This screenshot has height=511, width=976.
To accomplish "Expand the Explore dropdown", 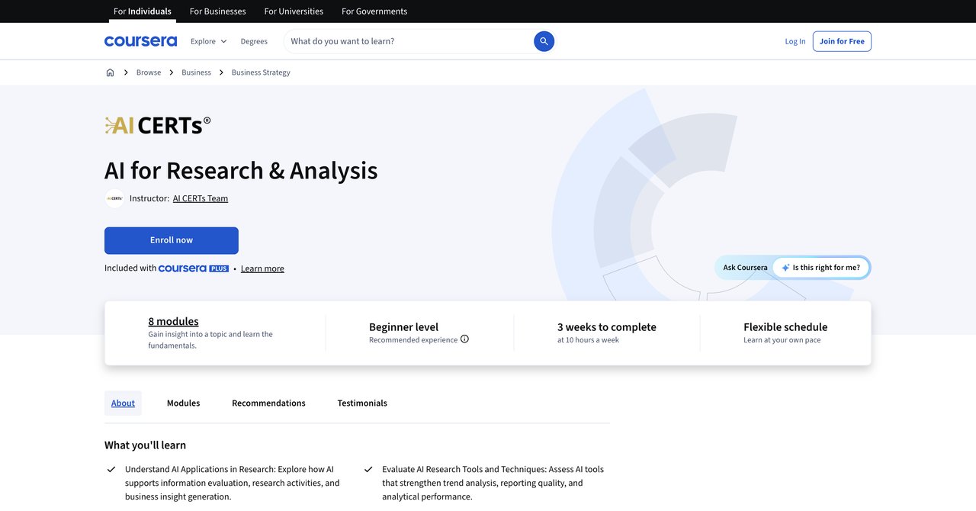I will (208, 41).
